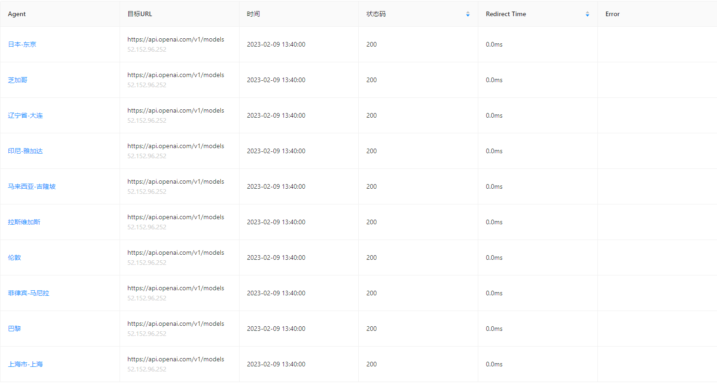This screenshot has width=717, height=383.
Task: Click the 辽宁省-大连 agent link
Action: [x=25, y=115]
